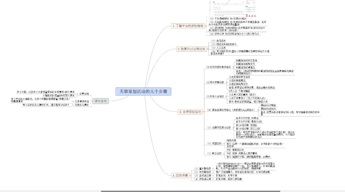Collapse the 1.了解平台的活动规则 branch
Viewport: 345px width, 192px height.
coord(206,26)
